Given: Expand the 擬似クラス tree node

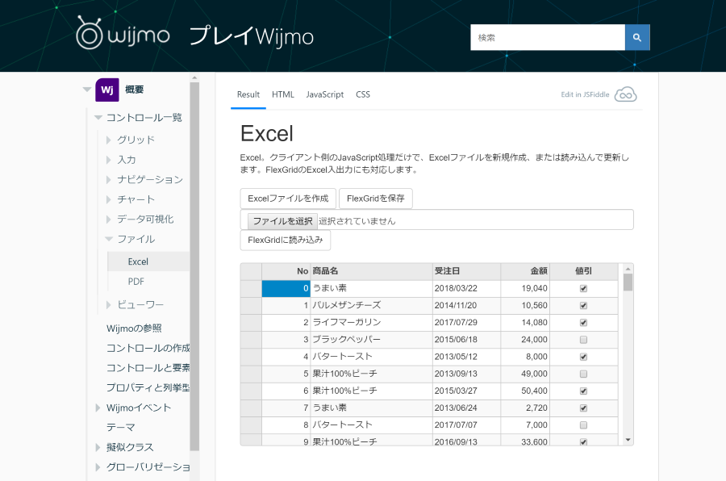Looking at the screenshot, I should pyautogui.click(x=98, y=447).
